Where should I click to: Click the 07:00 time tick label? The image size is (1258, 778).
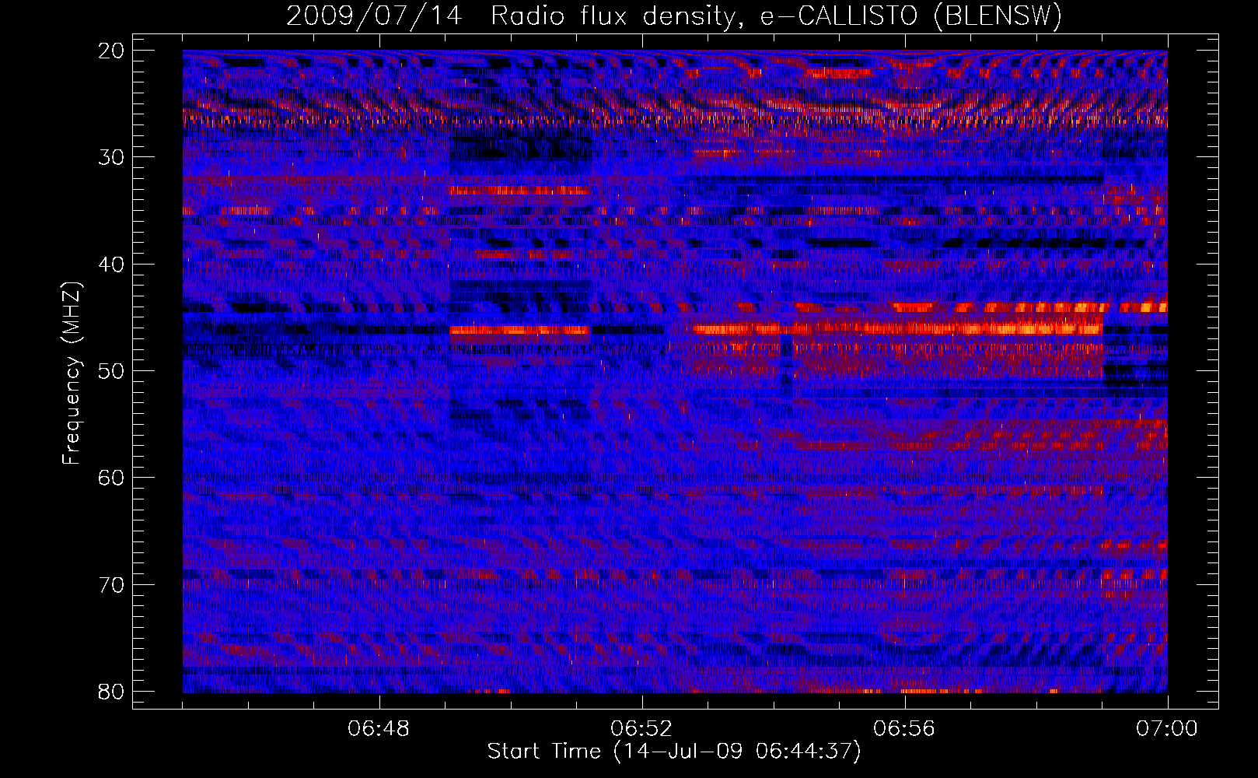[x=1166, y=729]
